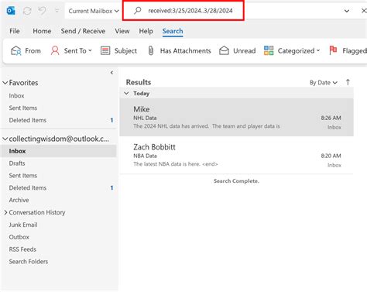This screenshot has width=367, height=292.
Task: Open the By Date sort dropdown
Action: (324, 83)
